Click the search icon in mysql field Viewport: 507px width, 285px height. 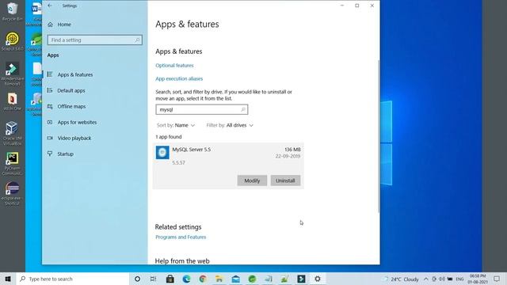point(243,109)
